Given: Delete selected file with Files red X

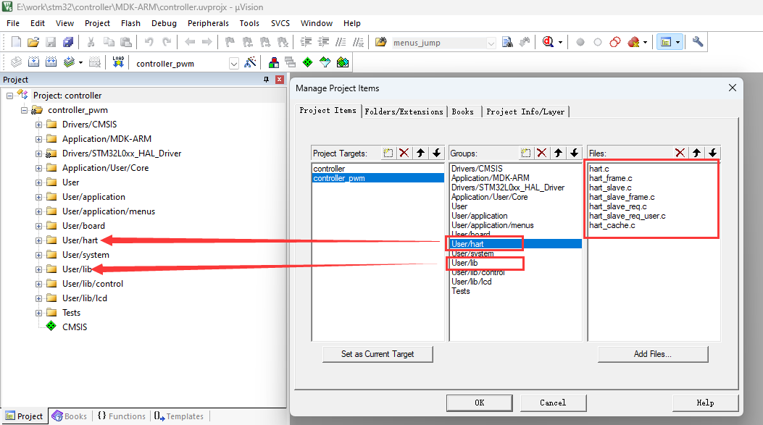Looking at the screenshot, I should [x=680, y=153].
